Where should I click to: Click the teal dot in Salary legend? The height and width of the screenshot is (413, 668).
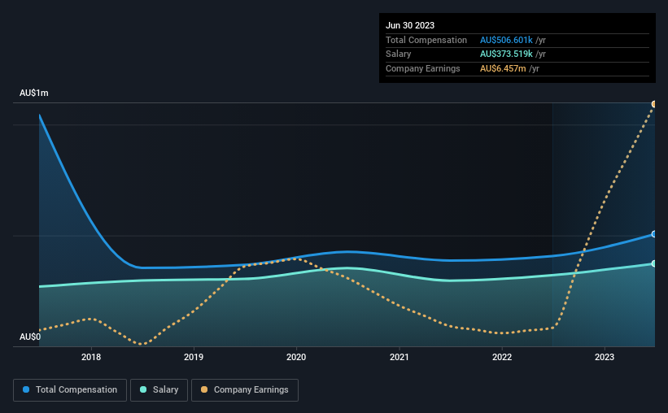[143, 389]
